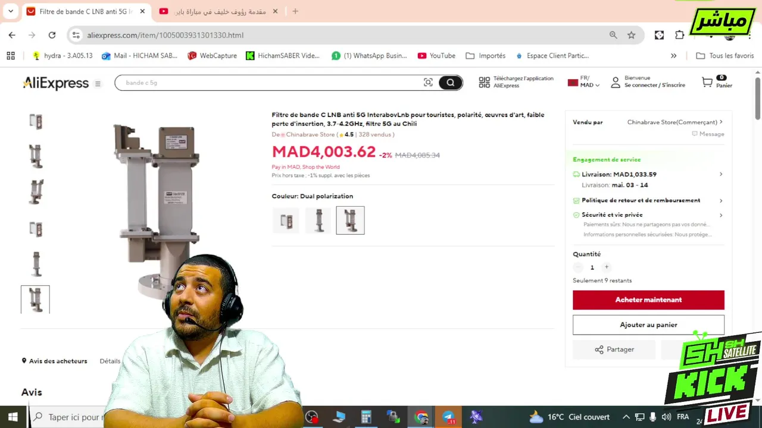Open the WebCapture bookmark
This screenshot has width=762, height=428.
(212, 56)
